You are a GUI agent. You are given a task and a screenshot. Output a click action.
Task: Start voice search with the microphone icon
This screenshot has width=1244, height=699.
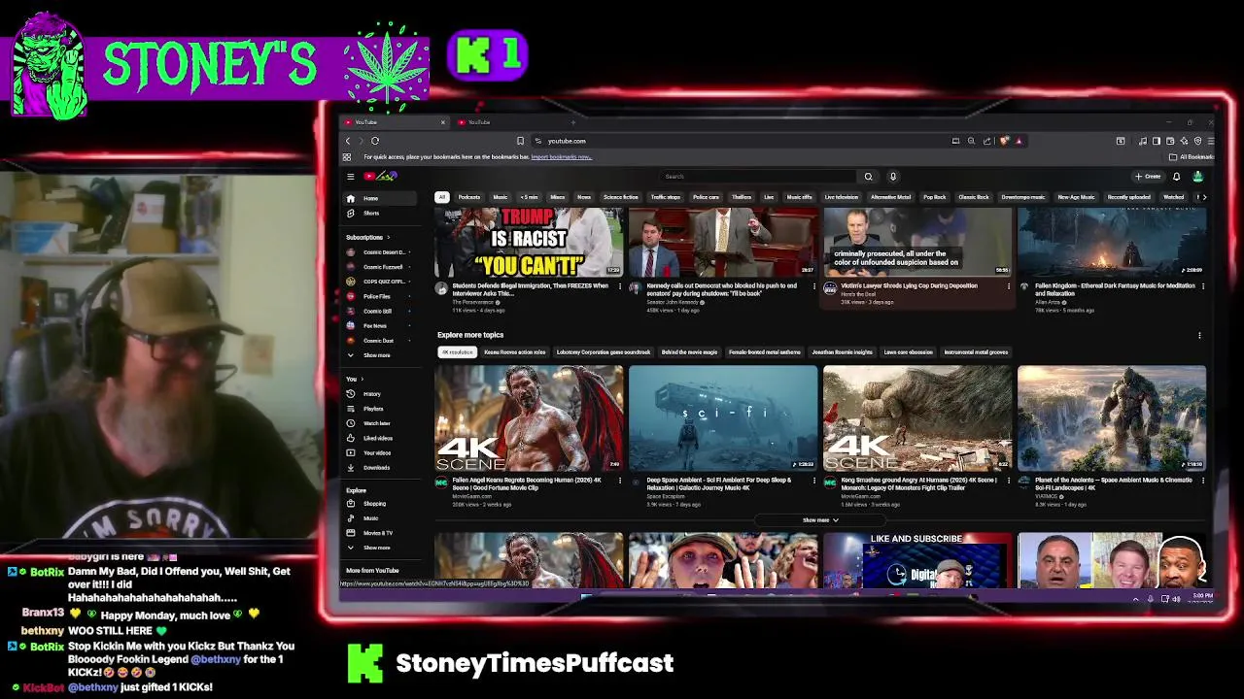coord(893,177)
